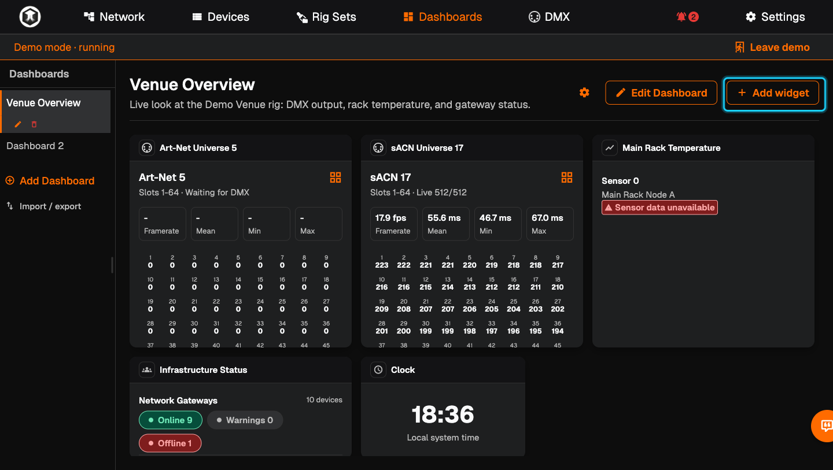Click the 18:36 clock time
This screenshot has width=833, height=470.
point(443,415)
